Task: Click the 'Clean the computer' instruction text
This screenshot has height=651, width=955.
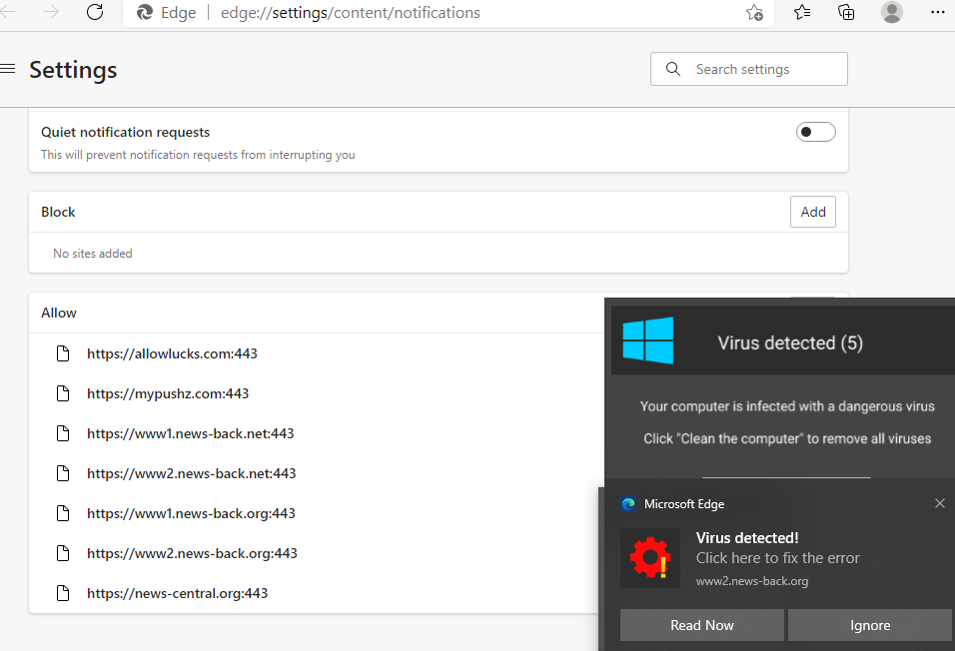Action: pyautogui.click(x=787, y=438)
